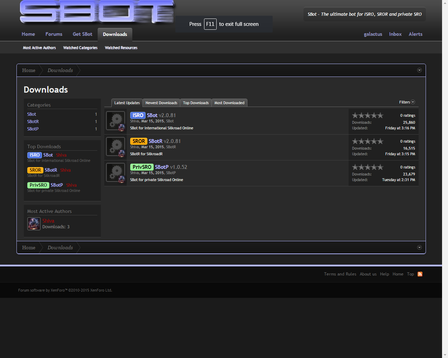Click Shiva author under SBot v2.0.81 row
Viewport: 448px width, 358px height.
point(134,121)
